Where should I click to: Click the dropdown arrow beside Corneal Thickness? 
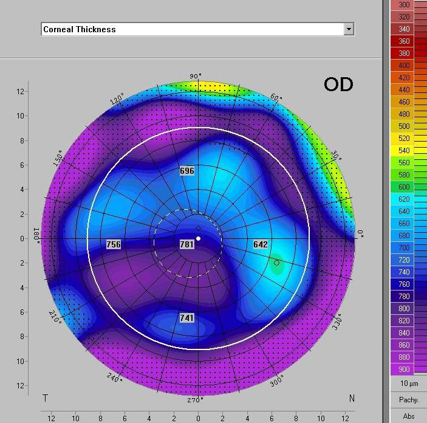click(348, 29)
